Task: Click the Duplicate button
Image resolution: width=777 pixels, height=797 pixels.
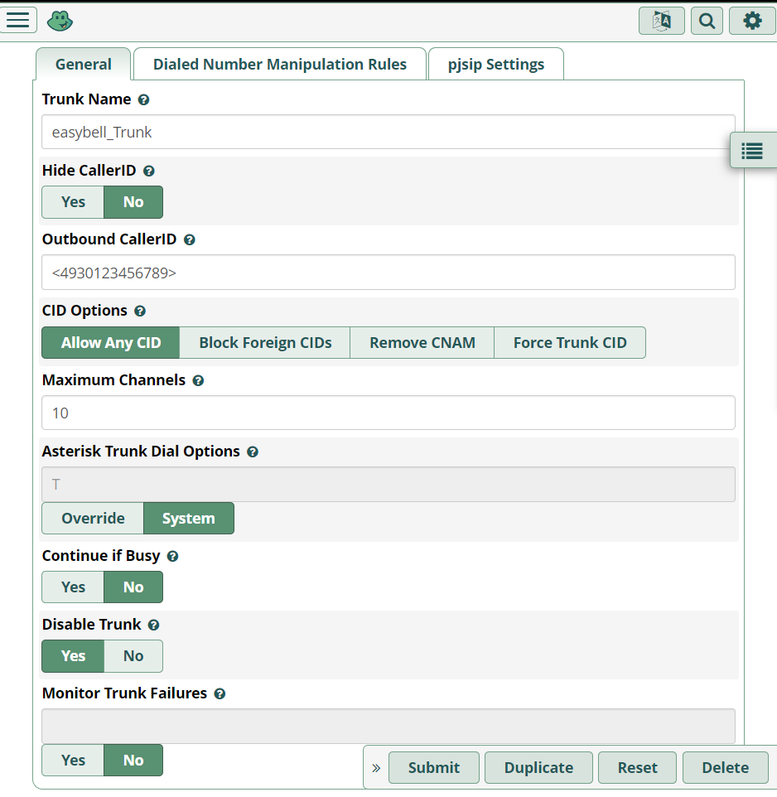Action: pos(538,768)
